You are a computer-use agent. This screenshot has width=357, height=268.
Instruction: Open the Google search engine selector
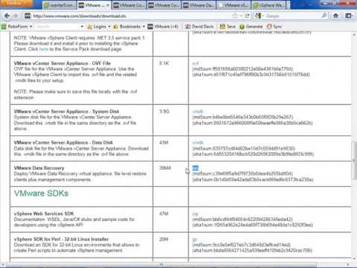point(260,16)
